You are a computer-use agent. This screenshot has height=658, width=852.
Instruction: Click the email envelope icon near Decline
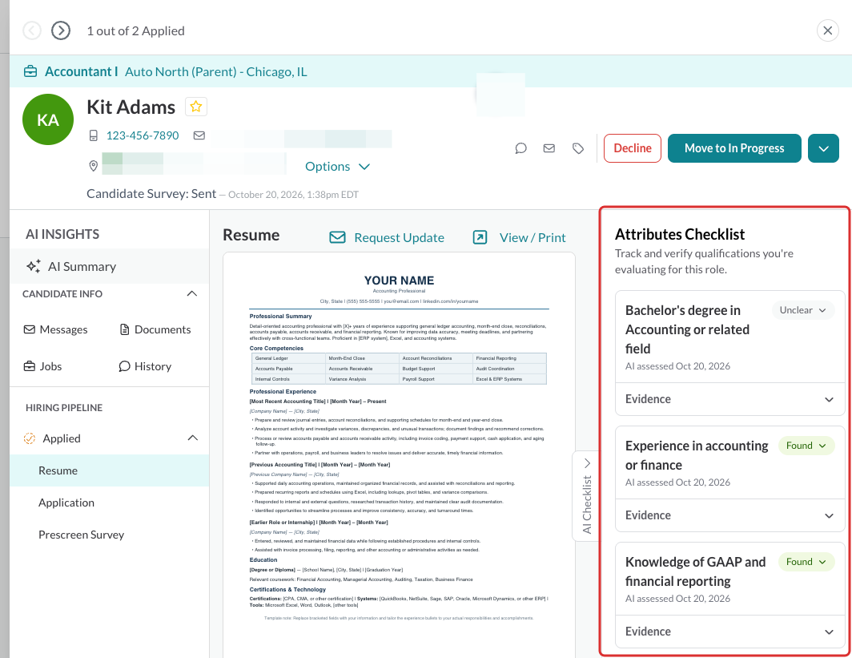tap(549, 148)
